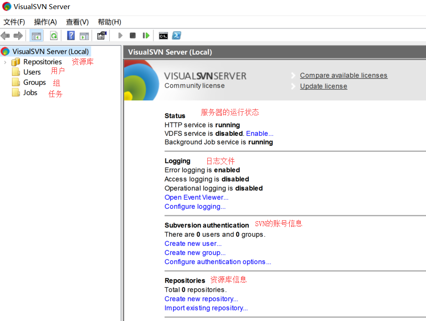Go forward with the toolbar Forward arrow
Image resolution: width=426 pixels, height=321 pixels.
coord(18,36)
